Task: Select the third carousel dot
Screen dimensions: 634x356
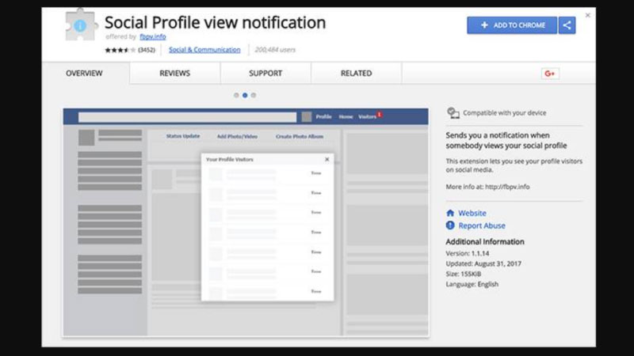Action: (254, 95)
